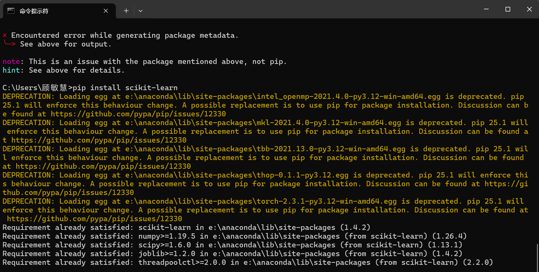Close the 命令提示符 tab

tap(105, 10)
